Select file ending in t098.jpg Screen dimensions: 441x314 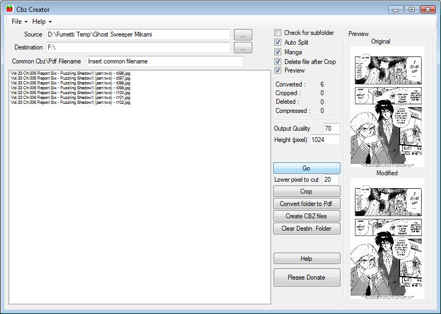[70, 83]
